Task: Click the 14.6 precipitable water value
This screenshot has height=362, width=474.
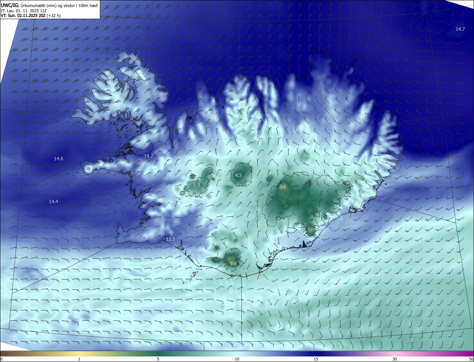Action: pos(59,158)
